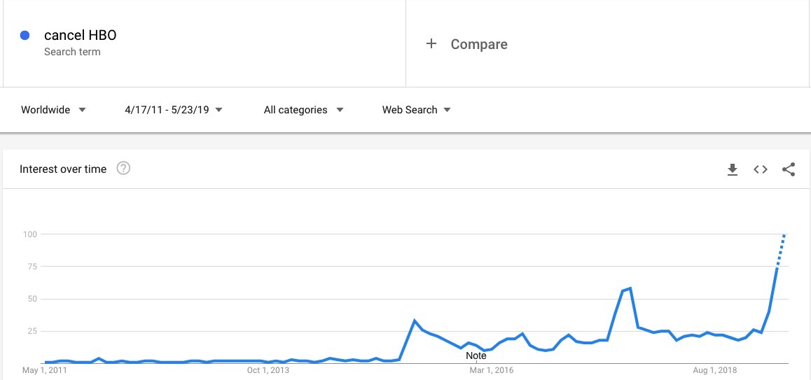Download the interest over time data

[732, 169]
